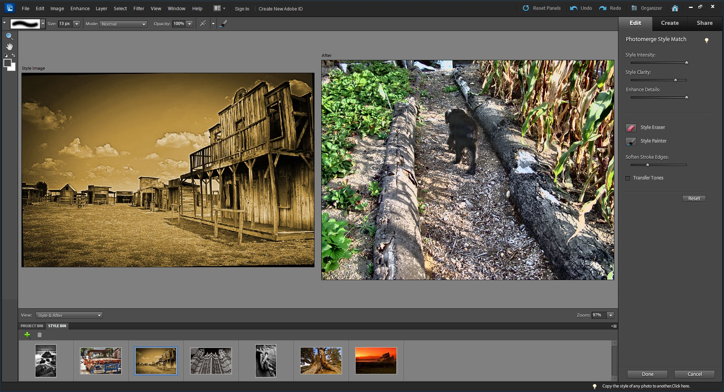Enable the Transfer Tones checkbox
This screenshot has width=724, height=392.
628,178
